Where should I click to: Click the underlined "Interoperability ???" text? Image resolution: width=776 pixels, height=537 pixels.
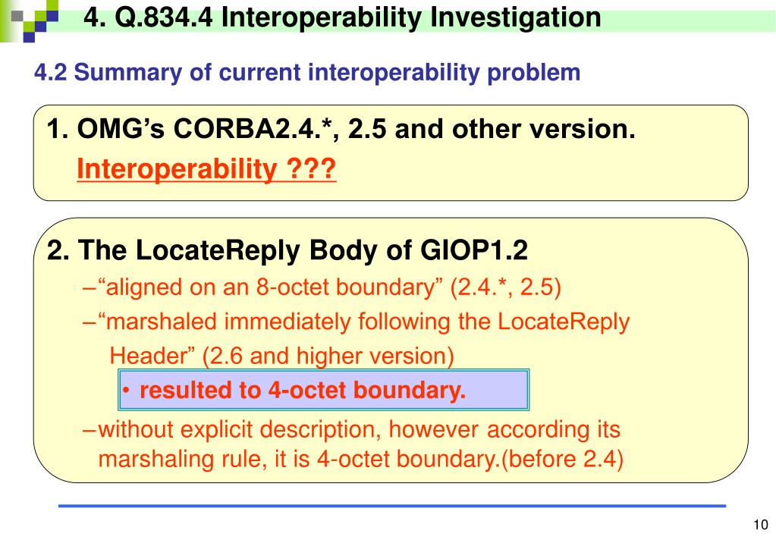206,169
